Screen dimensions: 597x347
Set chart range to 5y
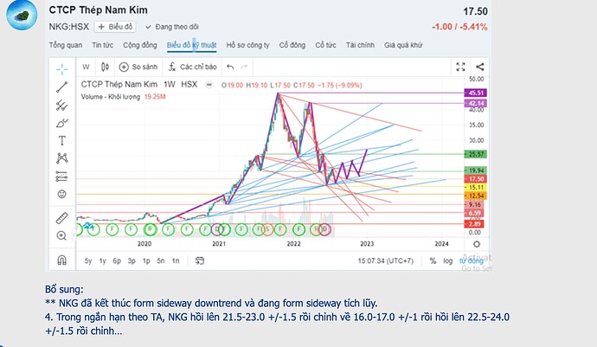(88, 261)
